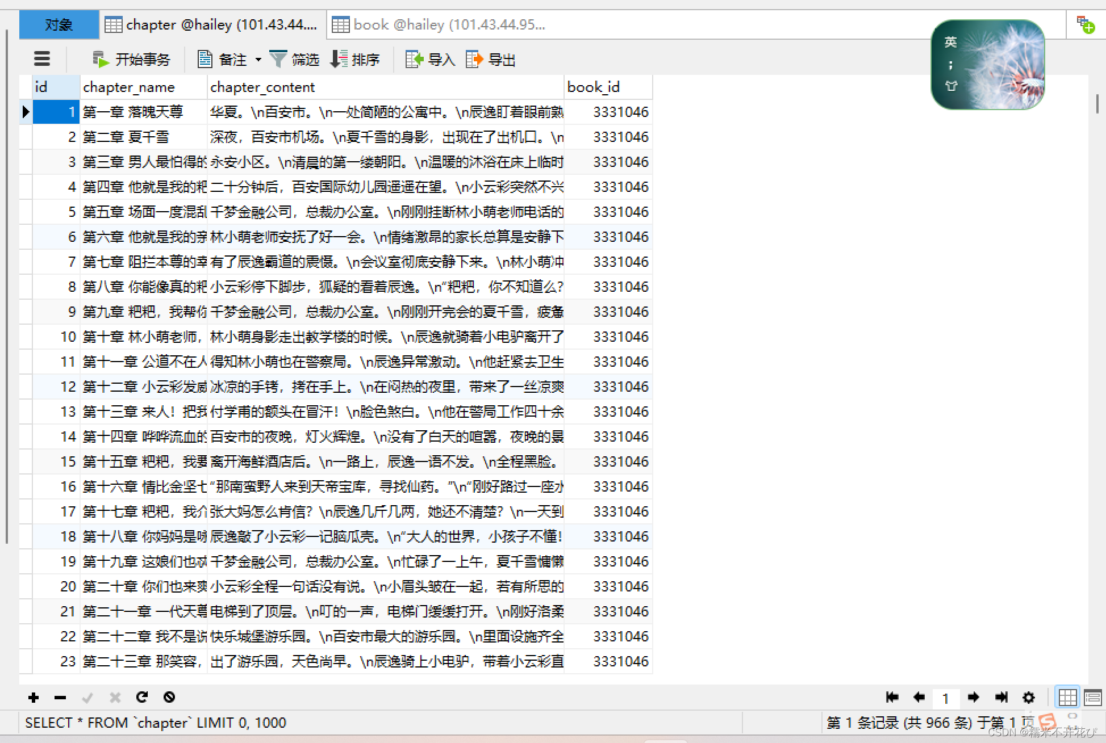This screenshot has width=1106, height=743.
Task: Click the add record plus icon
Action: coord(34,697)
